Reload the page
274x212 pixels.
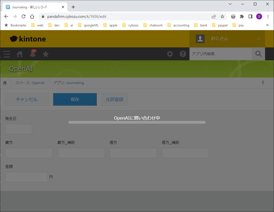point(24,16)
